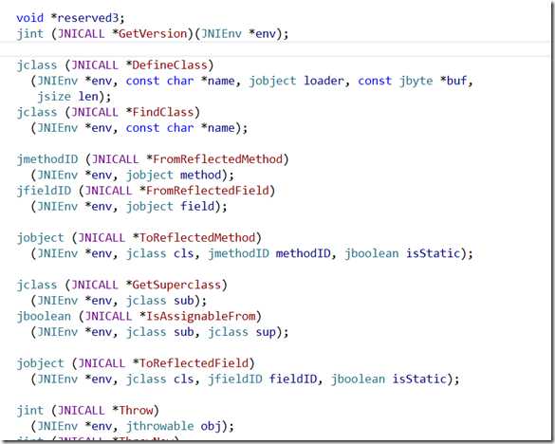Select the FindClass function name
555x444 pixels.
click(163, 112)
